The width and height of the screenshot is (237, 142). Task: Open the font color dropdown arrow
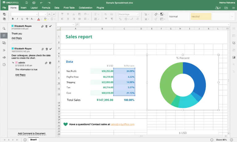41,19
